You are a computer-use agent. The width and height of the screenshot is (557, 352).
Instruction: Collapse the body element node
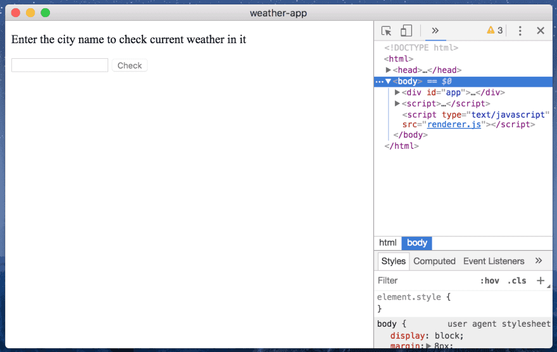389,82
